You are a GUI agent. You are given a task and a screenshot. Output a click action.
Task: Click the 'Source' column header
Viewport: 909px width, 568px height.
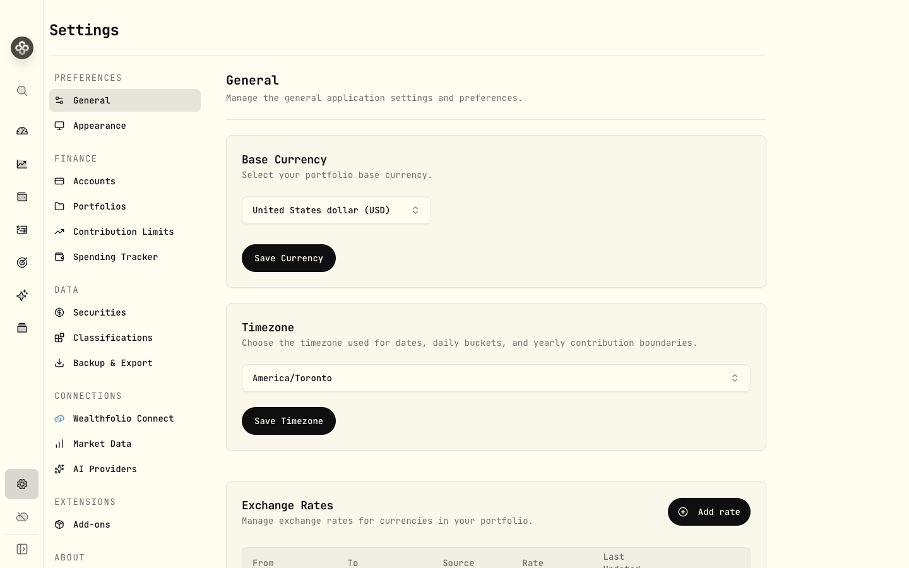tap(458, 562)
